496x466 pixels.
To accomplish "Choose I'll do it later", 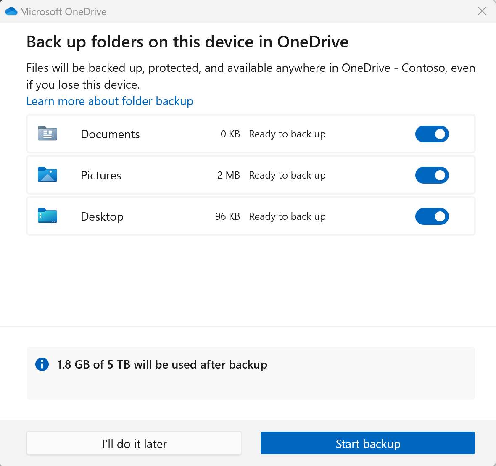I will pyautogui.click(x=134, y=443).
